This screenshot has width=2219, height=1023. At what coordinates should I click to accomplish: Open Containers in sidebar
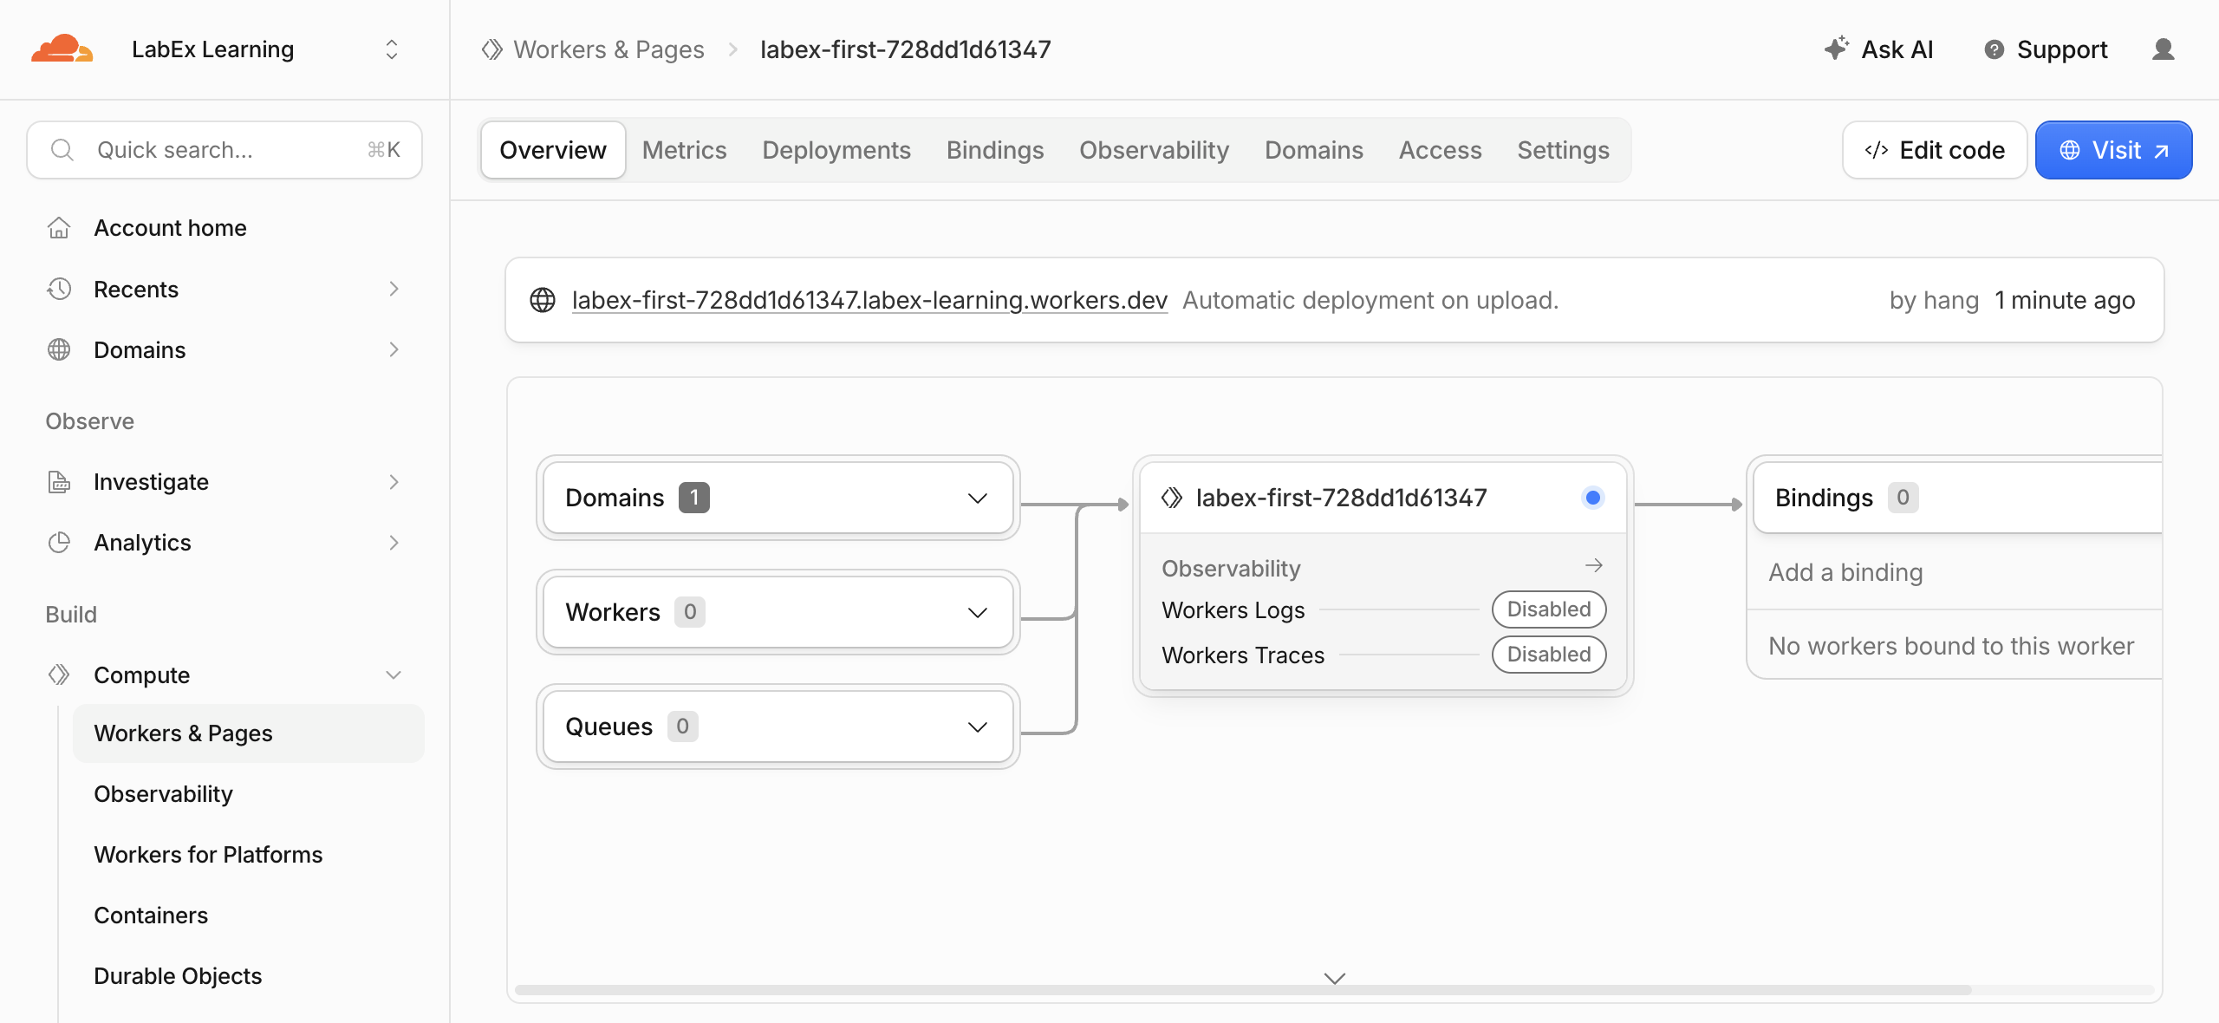click(151, 915)
